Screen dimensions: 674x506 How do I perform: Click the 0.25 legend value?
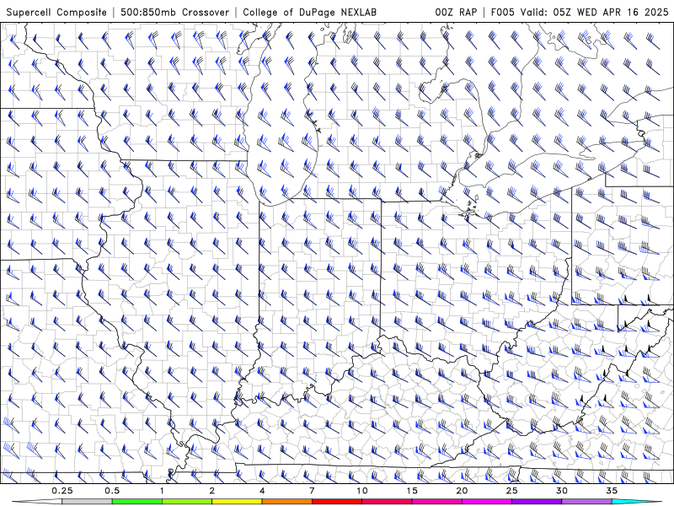[62, 491]
